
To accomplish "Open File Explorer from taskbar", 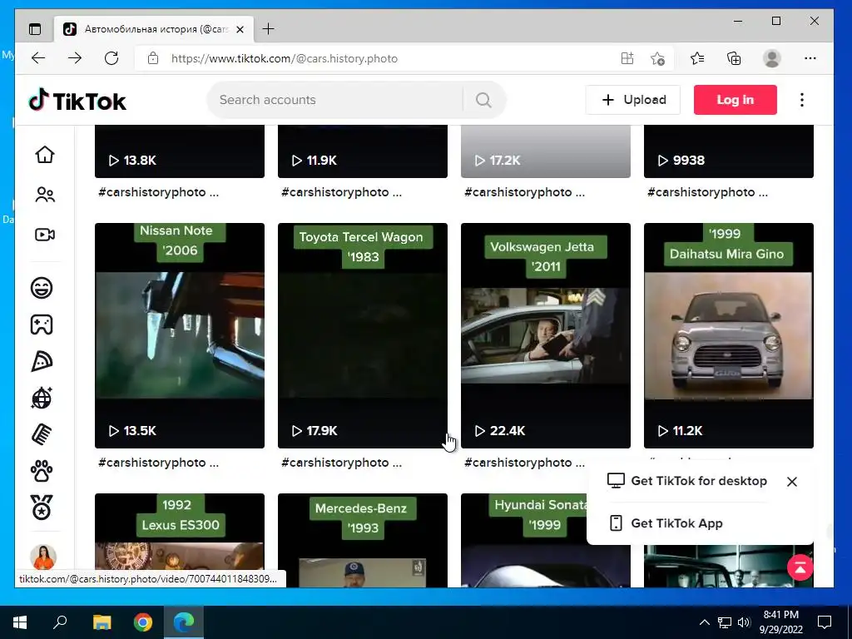I will click(x=102, y=622).
